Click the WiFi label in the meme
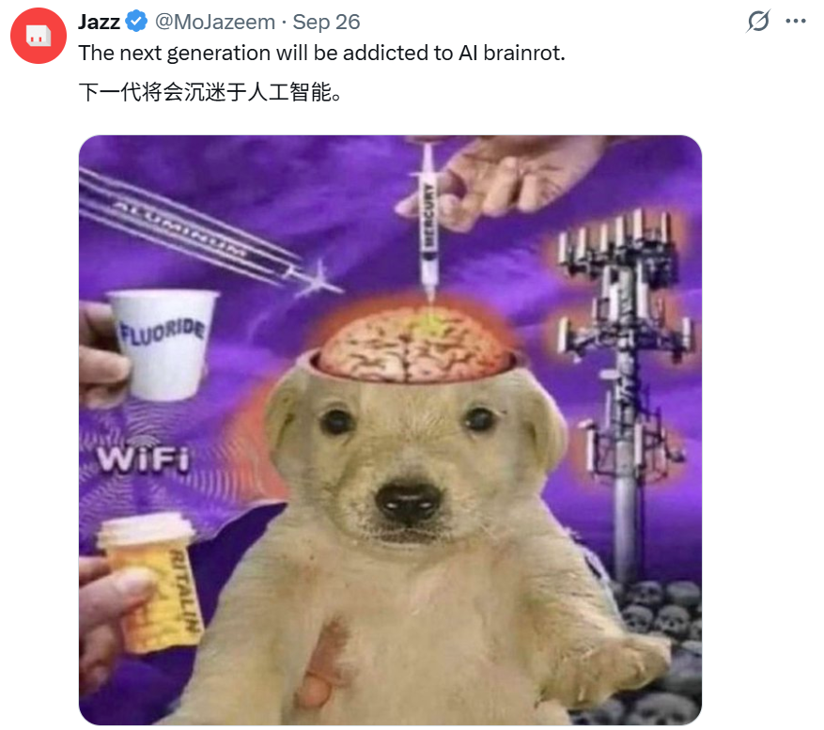The height and width of the screenshot is (730, 824). click(x=143, y=458)
